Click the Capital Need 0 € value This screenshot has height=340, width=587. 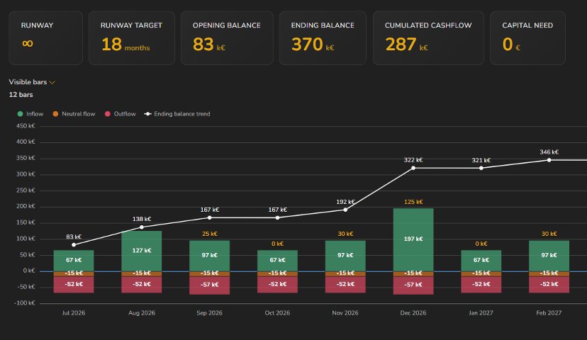point(511,45)
